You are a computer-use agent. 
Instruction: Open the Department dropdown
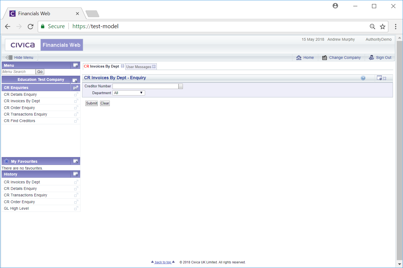(129, 93)
